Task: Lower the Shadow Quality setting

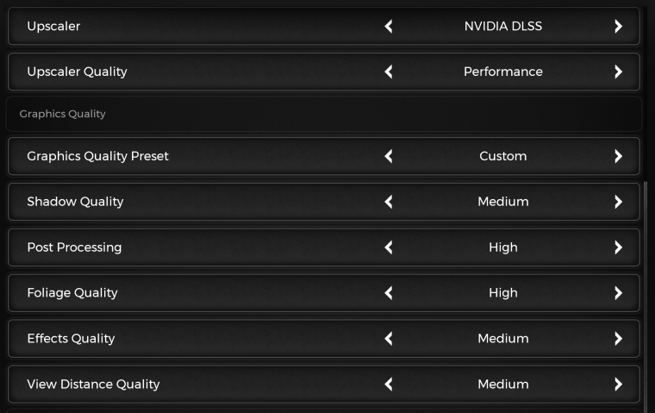Action: [389, 202]
